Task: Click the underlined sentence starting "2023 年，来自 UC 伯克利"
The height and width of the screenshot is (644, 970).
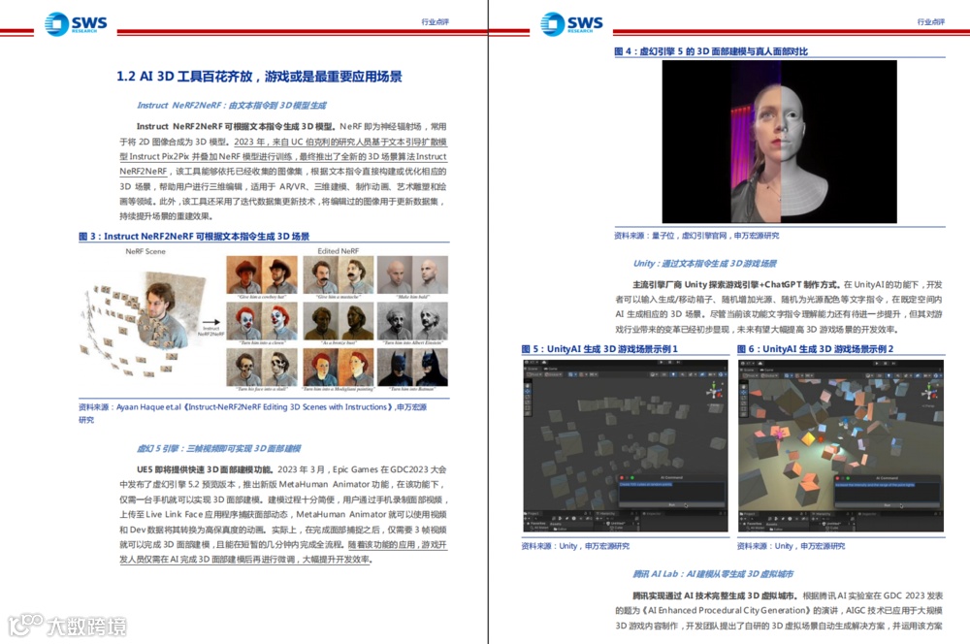Action: pos(282,156)
